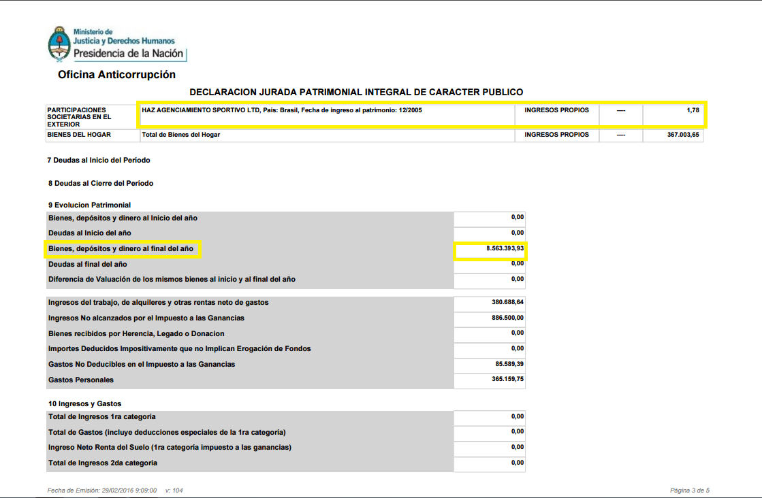Click the HAZ Agenciamiento Sportivo LTD entry
762x498 pixels.
click(x=281, y=110)
